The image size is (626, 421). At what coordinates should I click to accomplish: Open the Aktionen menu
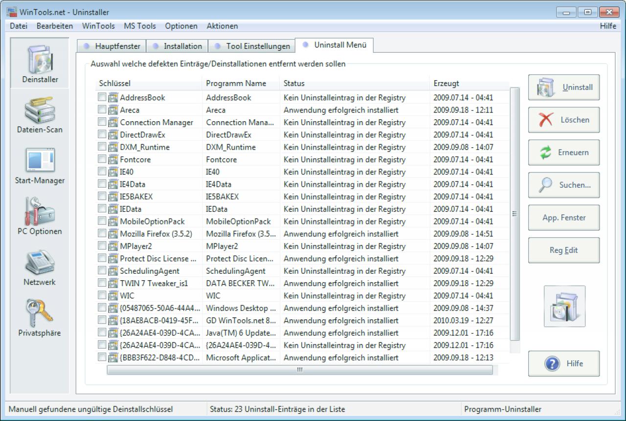click(223, 26)
